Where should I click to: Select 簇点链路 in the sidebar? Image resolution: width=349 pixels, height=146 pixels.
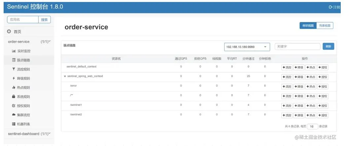click(21, 60)
